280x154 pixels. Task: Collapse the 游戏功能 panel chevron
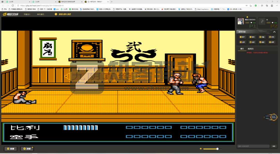tap(274, 32)
